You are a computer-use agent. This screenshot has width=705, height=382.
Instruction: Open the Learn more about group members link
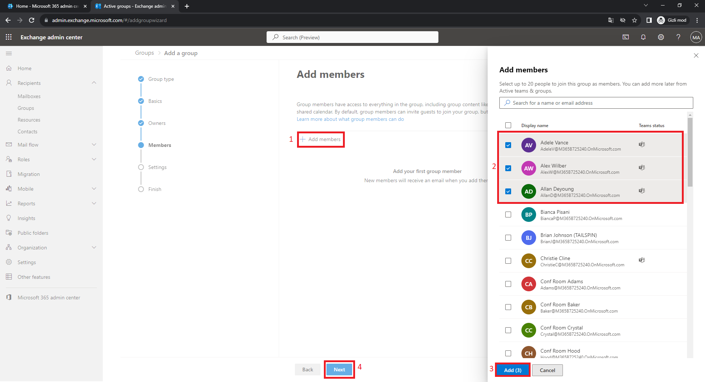click(x=350, y=119)
